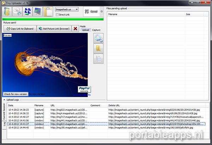
Task: Open the gear settings button beside preview
Action: click(99, 38)
